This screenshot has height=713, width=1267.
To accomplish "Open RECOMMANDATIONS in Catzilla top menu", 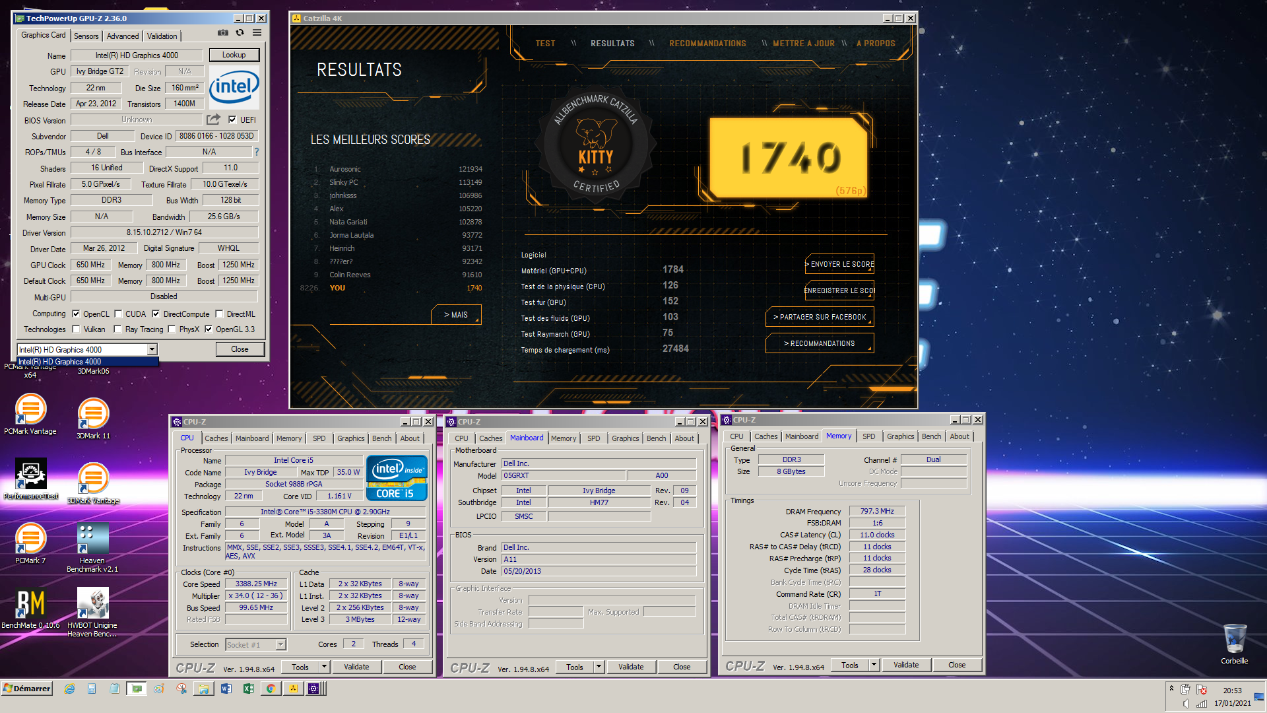I will [707, 44].
